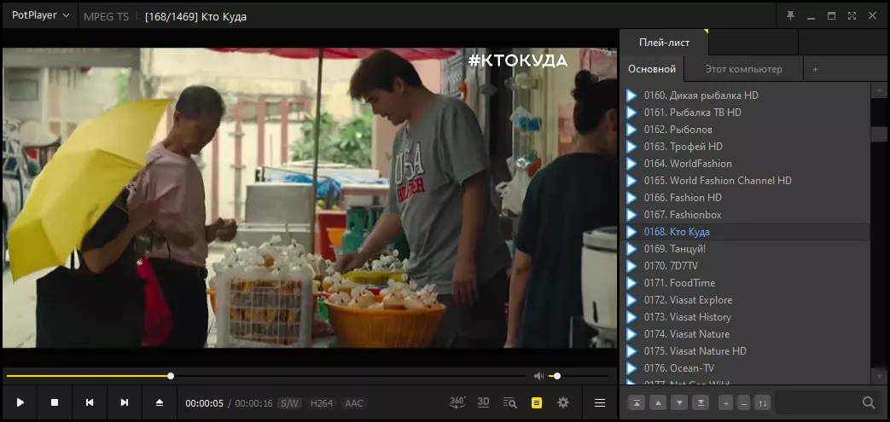Click the title [168/1469] Кто Куда
This screenshot has width=890, height=422.
[x=195, y=16]
